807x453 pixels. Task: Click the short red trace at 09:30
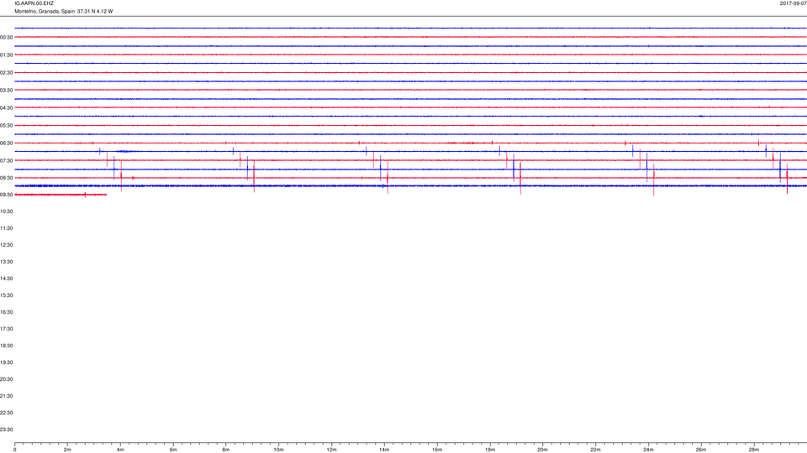[61, 195]
